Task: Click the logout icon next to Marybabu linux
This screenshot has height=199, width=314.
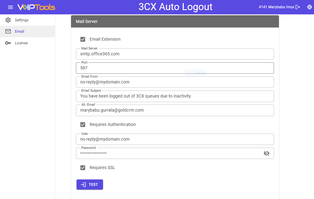Action: pyautogui.click(x=298, y=7)
